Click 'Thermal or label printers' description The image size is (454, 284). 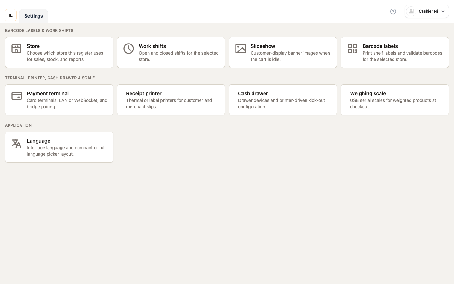pos(169,104)
